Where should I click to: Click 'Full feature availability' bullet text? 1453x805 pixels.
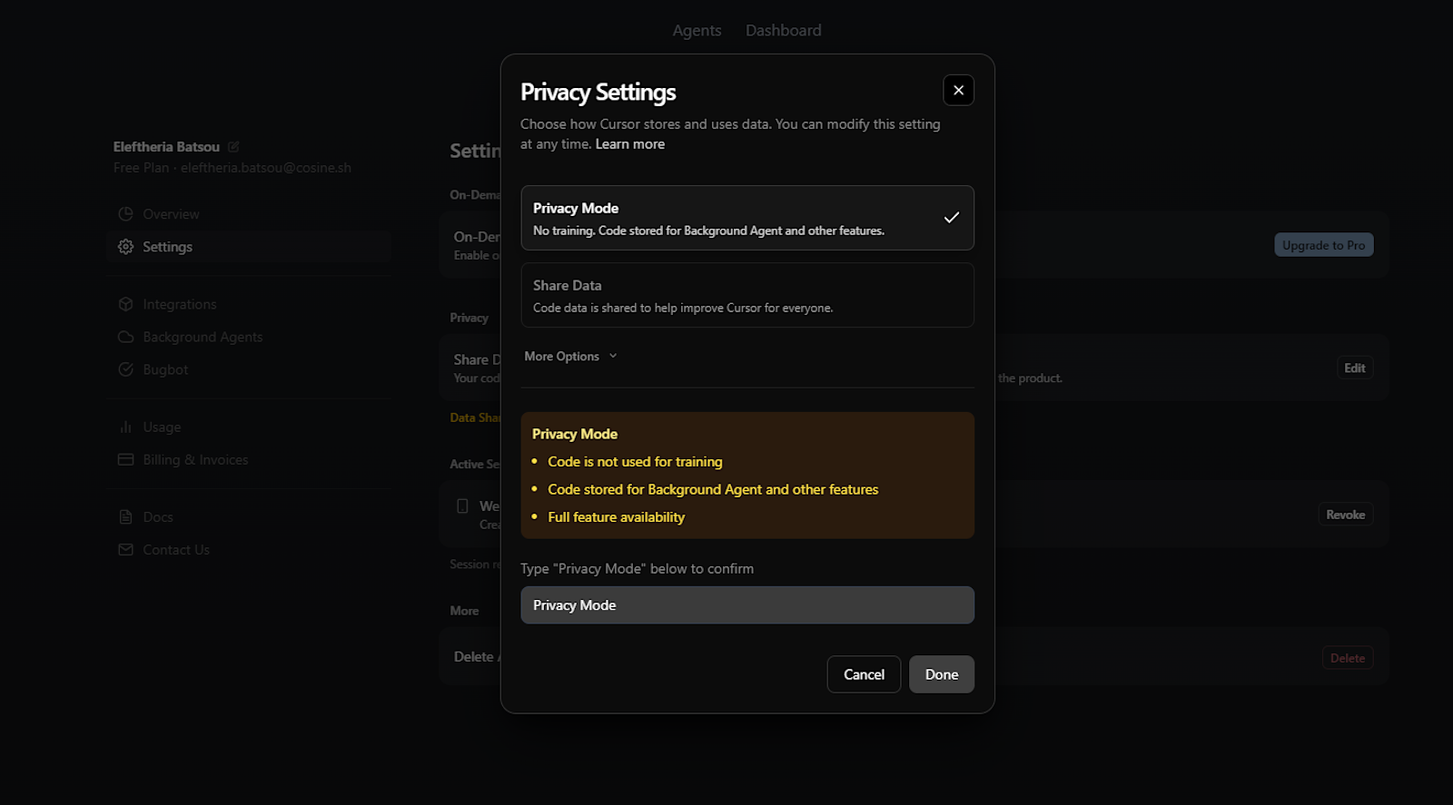[x=616, y=517]
